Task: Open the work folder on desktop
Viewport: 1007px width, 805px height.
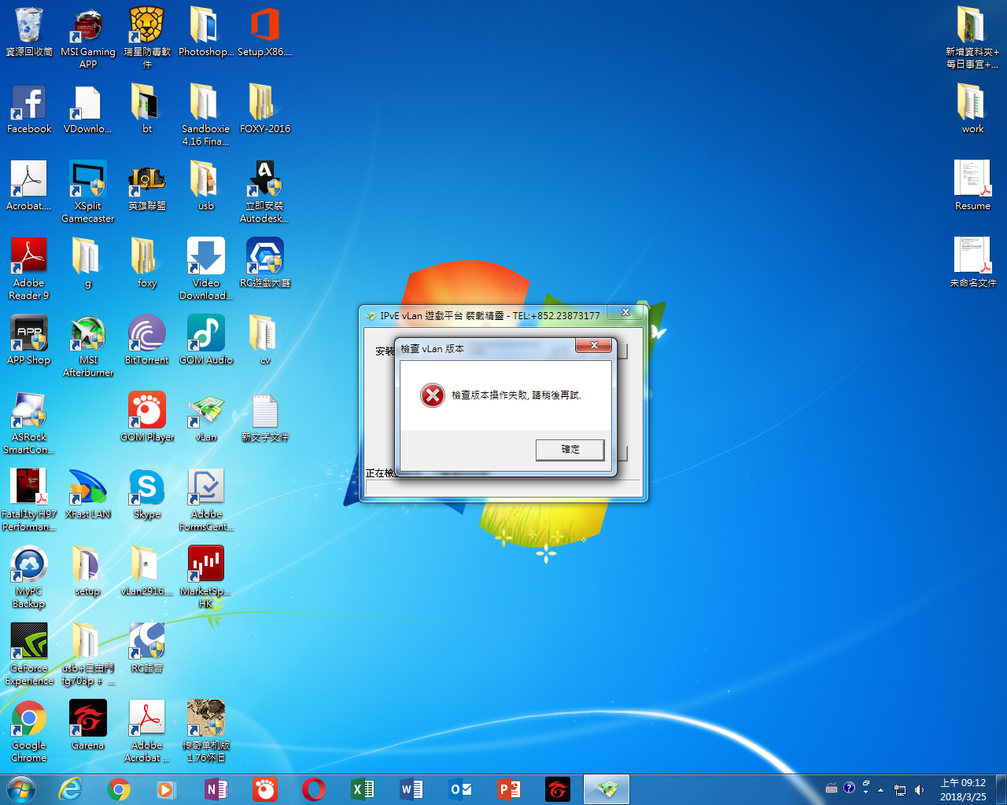Action: click(x=972, y=105)
